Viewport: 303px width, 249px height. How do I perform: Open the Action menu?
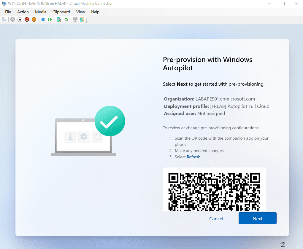tap(23, 12)
